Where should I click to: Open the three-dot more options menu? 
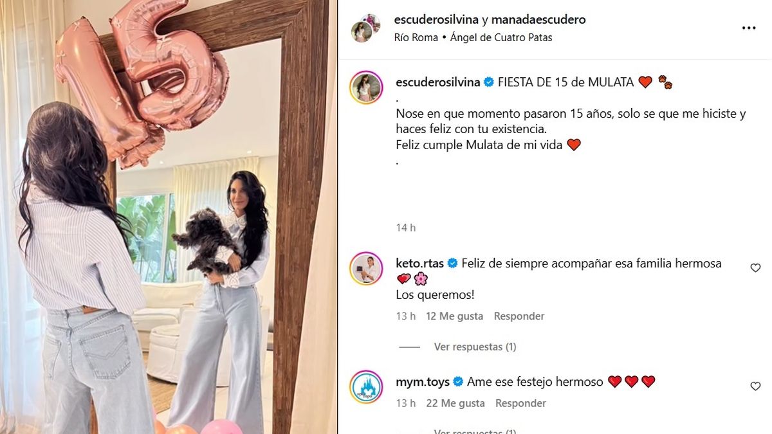[749, 28]
